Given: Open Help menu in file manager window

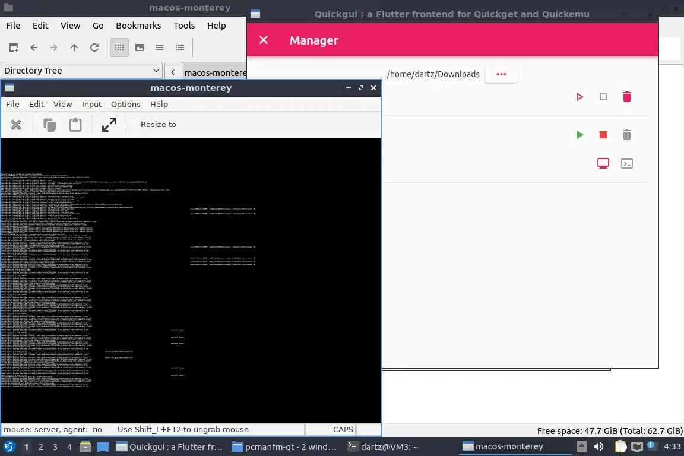Looking at the screenshot, I should click(216, 26).
